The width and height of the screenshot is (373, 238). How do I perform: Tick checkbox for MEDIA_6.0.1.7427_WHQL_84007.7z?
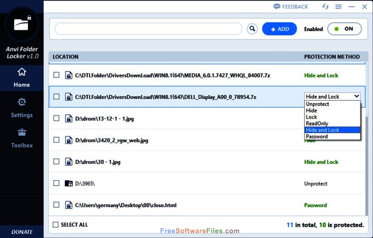coord(56,75)
